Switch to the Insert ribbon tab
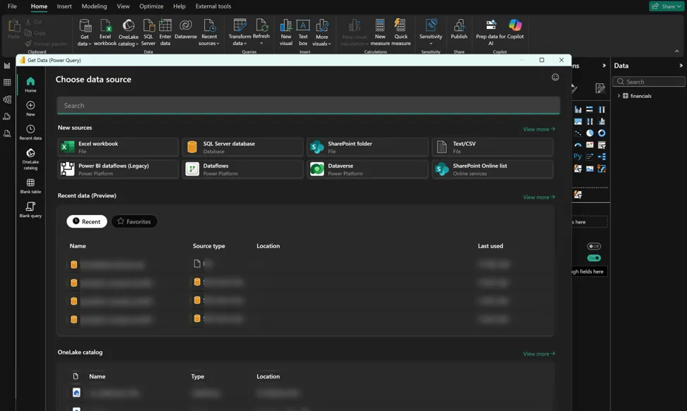This screenshot has height=411, width=687. (64, 6)
